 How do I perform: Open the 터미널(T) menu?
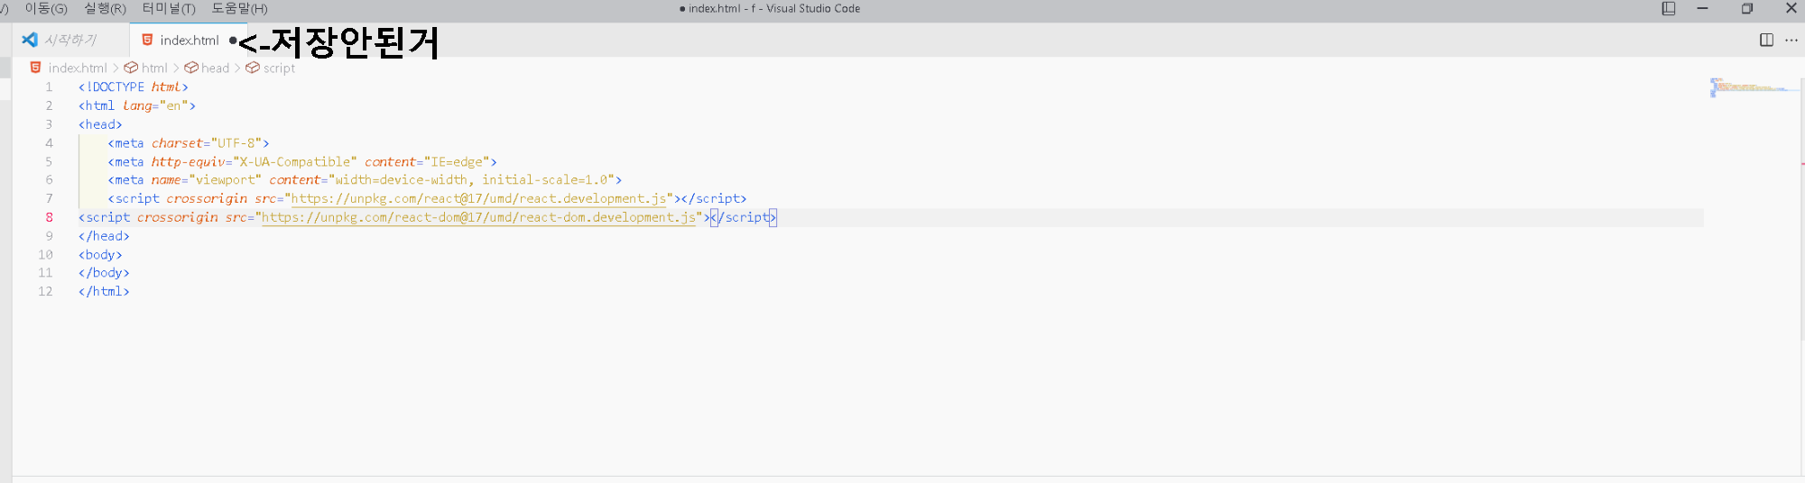(169, 8)
